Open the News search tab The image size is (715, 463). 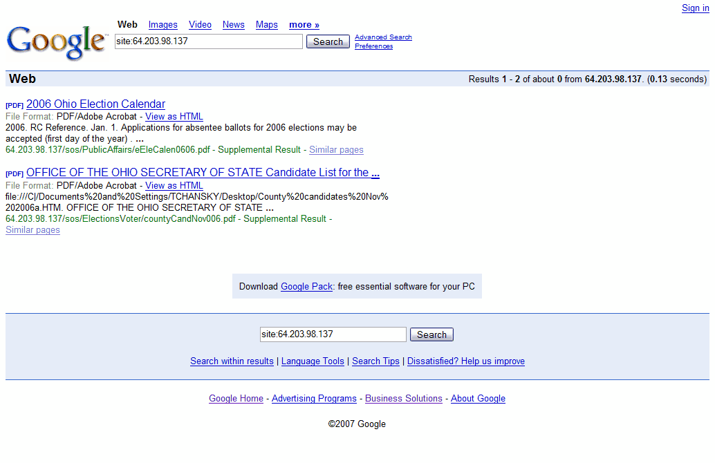coord(234,25)
